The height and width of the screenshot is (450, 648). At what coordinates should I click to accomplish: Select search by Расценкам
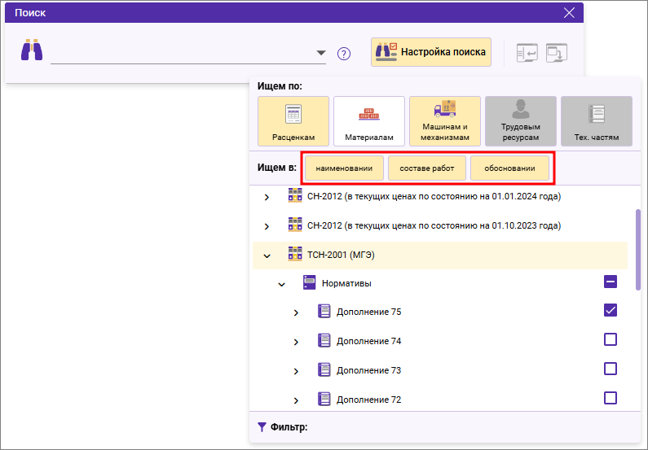(x=293, y=120)
